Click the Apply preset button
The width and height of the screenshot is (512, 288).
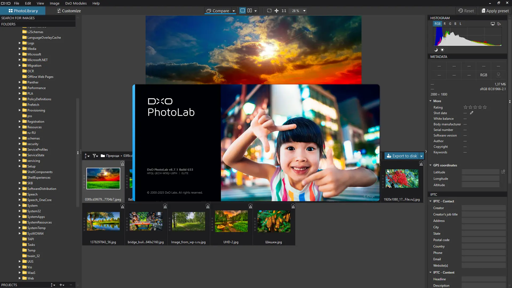click(495, 11)
